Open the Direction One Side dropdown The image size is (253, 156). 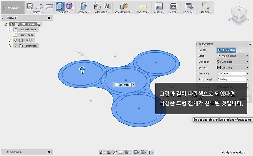pyautogui.click(x=233, y=62)
